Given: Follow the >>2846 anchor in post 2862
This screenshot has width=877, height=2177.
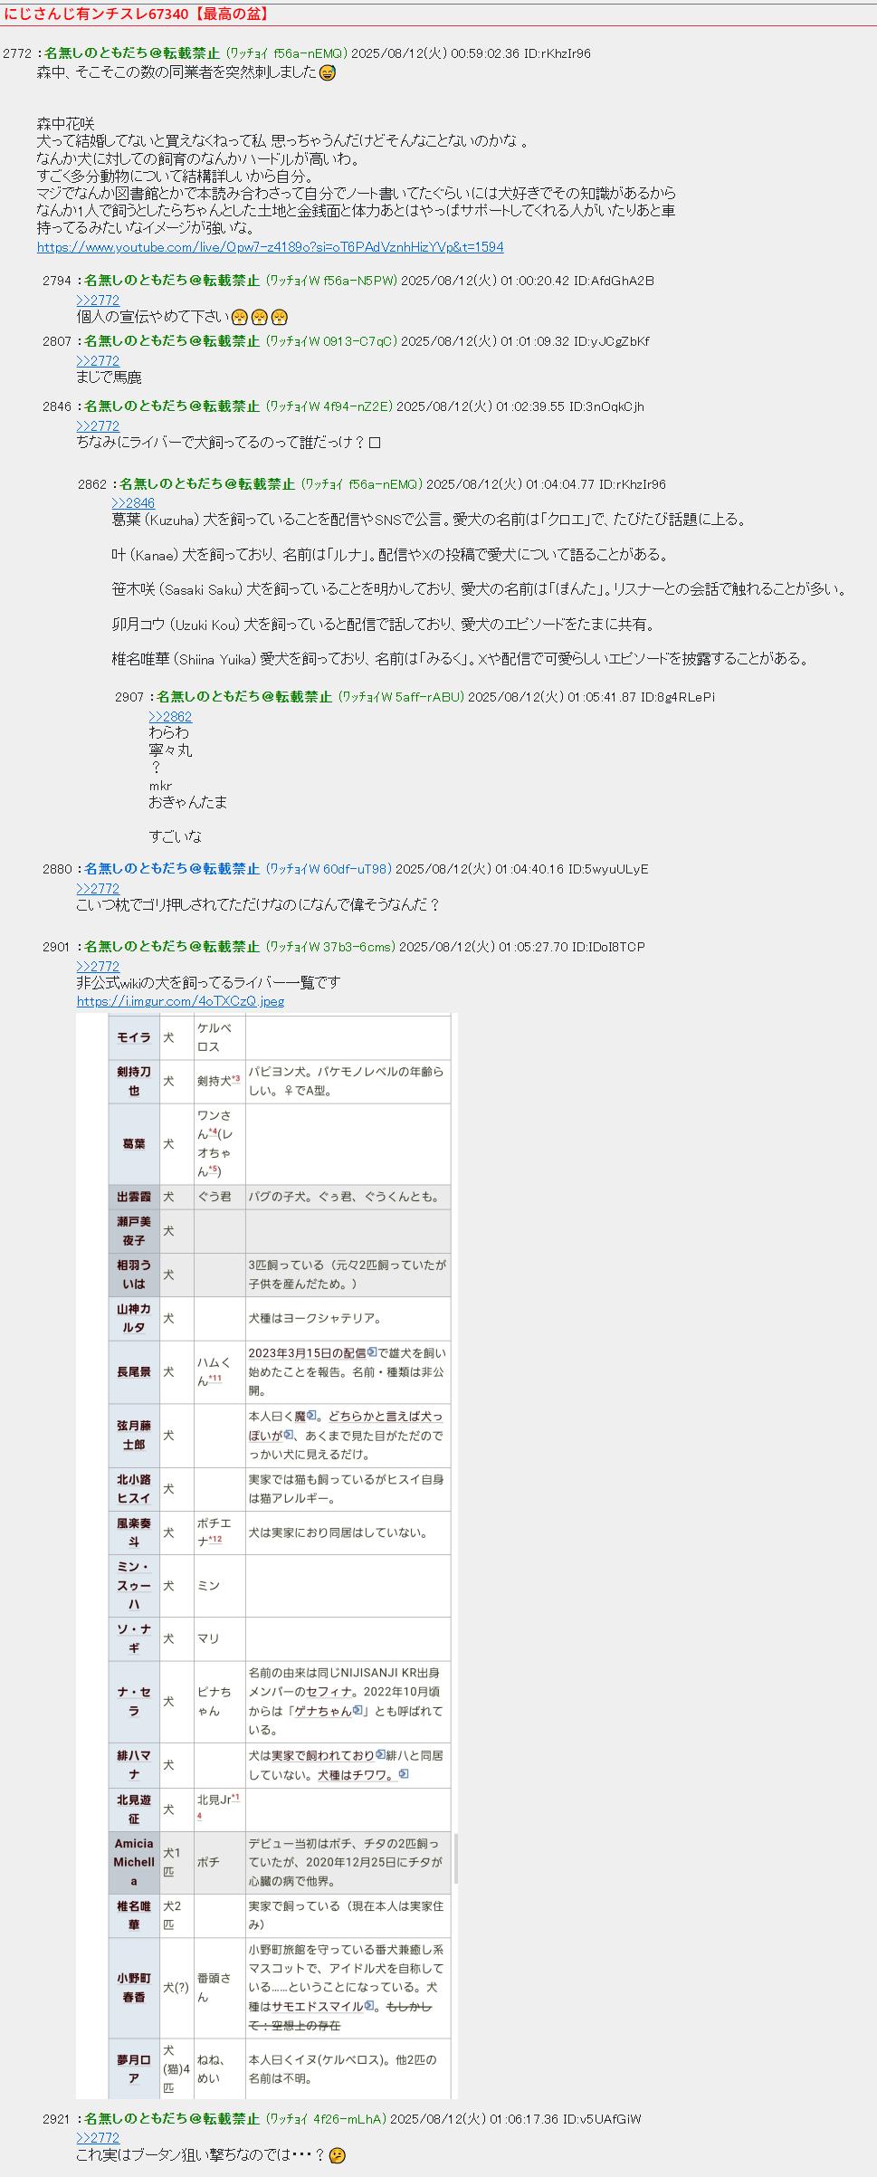Looking at the screenshot, I should pyautogui.click(x=133, y=503).
